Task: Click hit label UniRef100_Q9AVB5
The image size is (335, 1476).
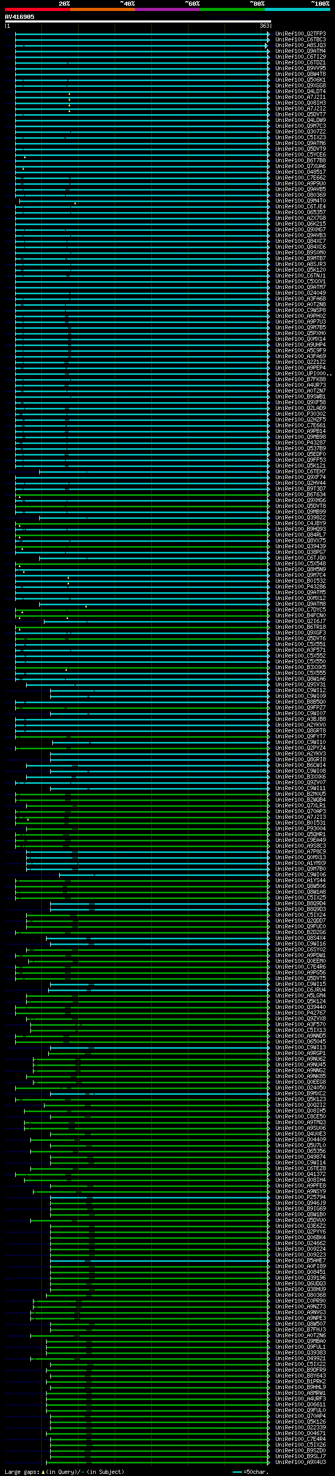Action: 300,189
